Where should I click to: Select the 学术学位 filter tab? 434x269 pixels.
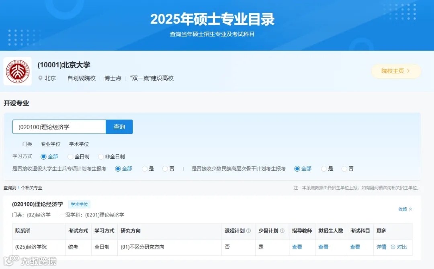pyautogui.click(x=79, y=144)
